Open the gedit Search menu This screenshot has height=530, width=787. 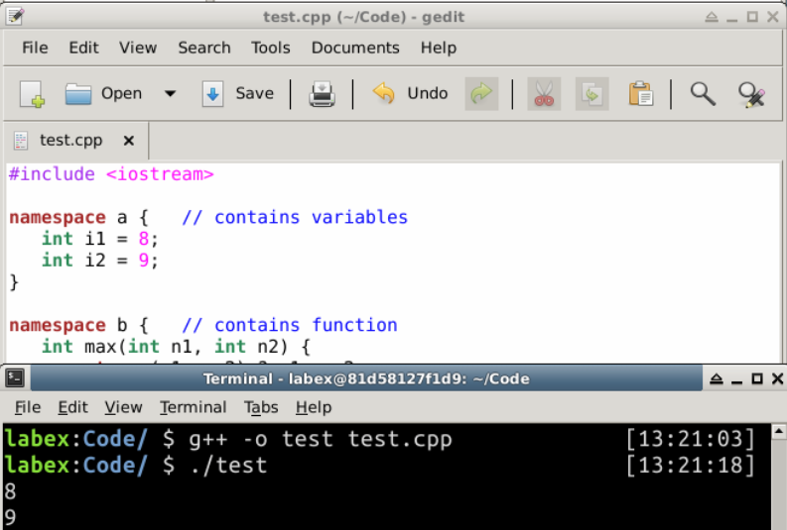(x=203, y=48)
